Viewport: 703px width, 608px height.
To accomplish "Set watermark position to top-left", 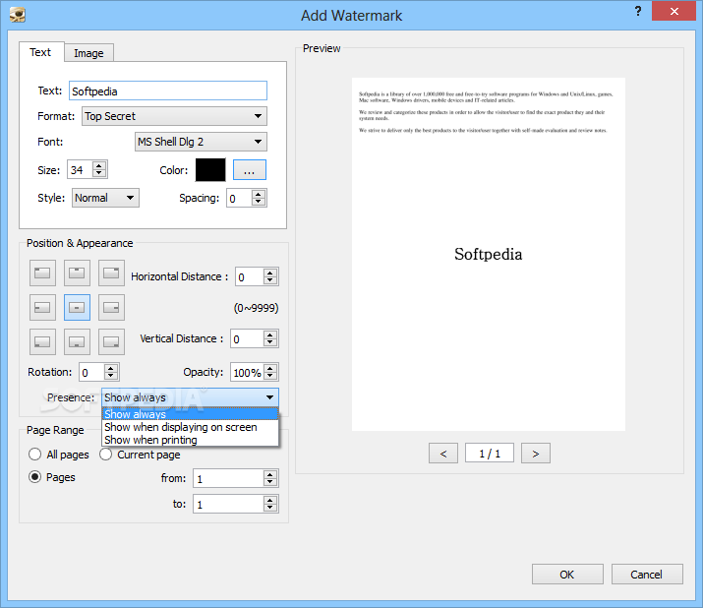I will pos(42,273).
